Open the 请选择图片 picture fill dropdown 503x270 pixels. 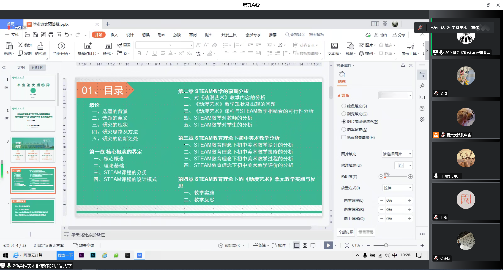point(397,154)
